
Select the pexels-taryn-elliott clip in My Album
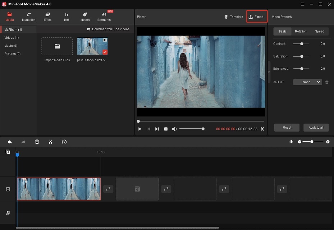click(x=93, y=46)
